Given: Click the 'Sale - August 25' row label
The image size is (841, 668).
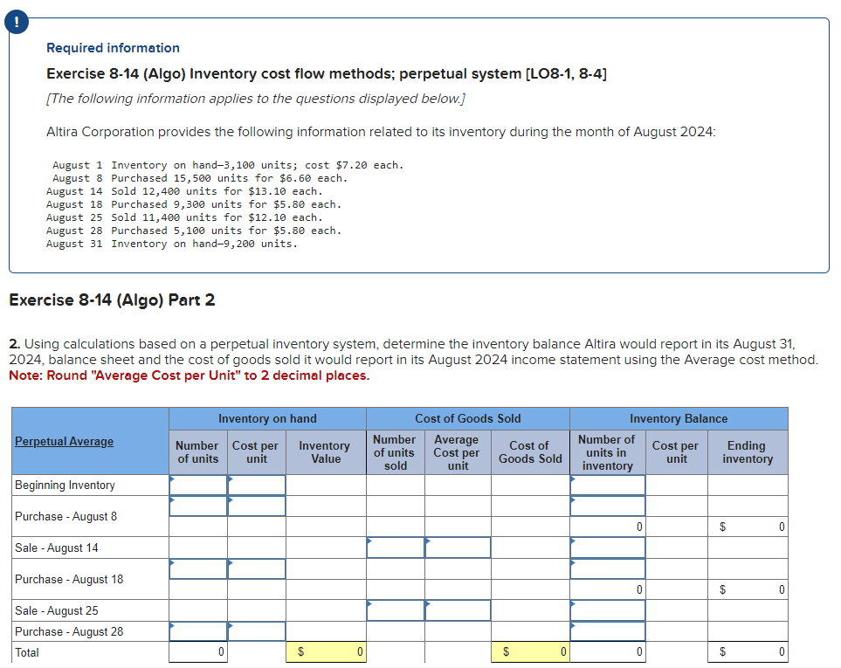Looking at the screenshot, I should (x=56, y=610).
